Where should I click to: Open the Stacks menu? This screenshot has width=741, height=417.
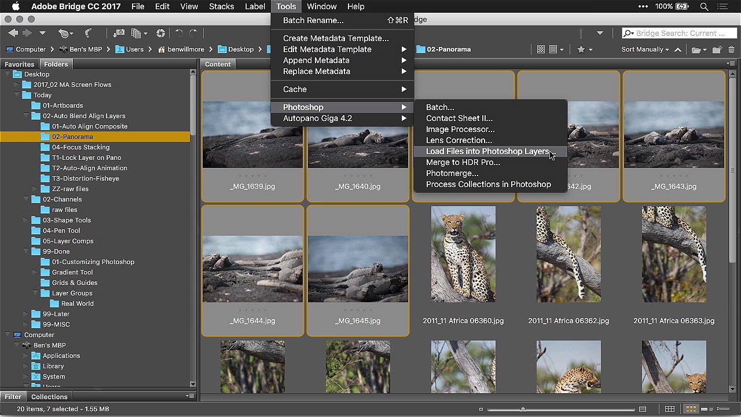click(x=222, y=6)
